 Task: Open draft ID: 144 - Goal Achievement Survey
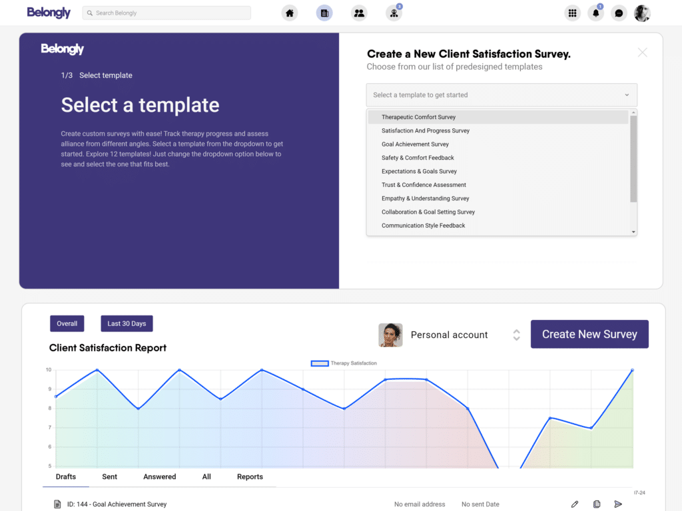click(117, 504)
